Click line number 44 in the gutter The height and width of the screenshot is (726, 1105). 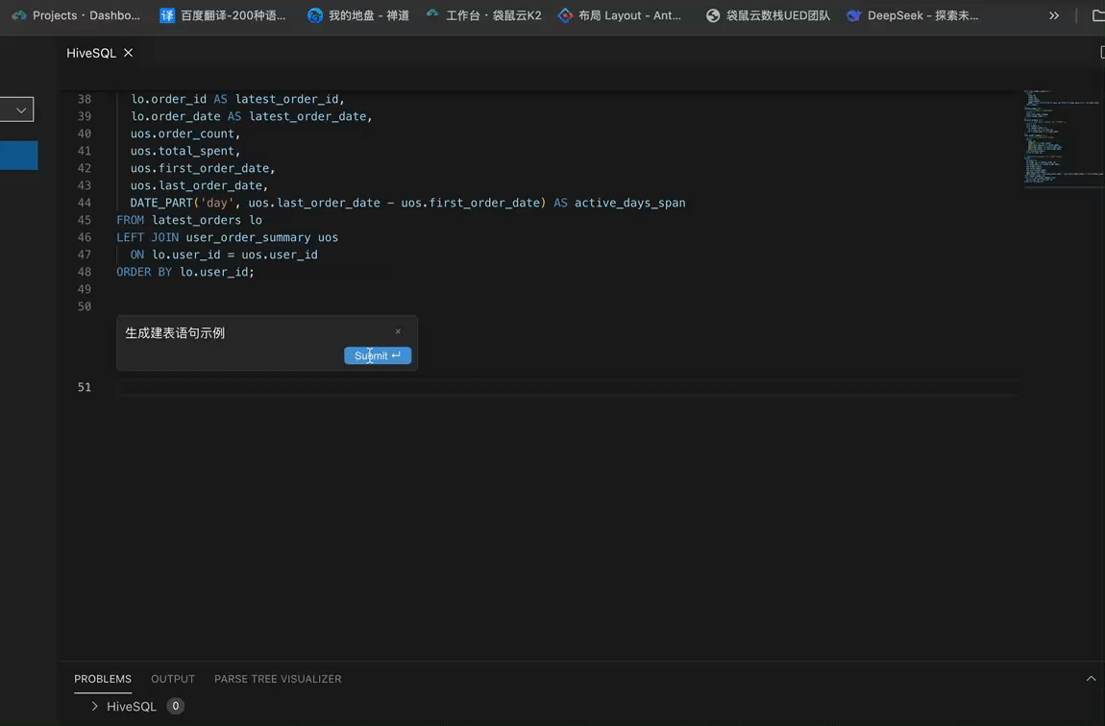click(84, 203)
